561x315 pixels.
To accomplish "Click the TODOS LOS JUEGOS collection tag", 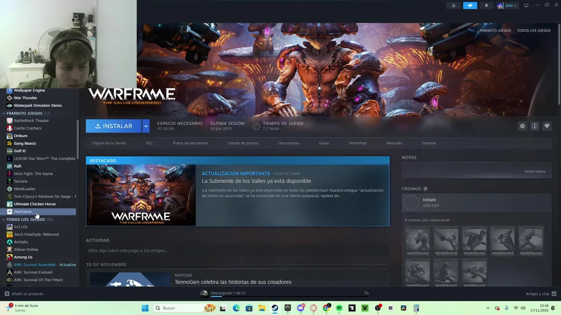I will tap(533, 31).
